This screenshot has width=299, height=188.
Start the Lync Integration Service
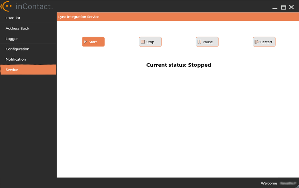93,42
